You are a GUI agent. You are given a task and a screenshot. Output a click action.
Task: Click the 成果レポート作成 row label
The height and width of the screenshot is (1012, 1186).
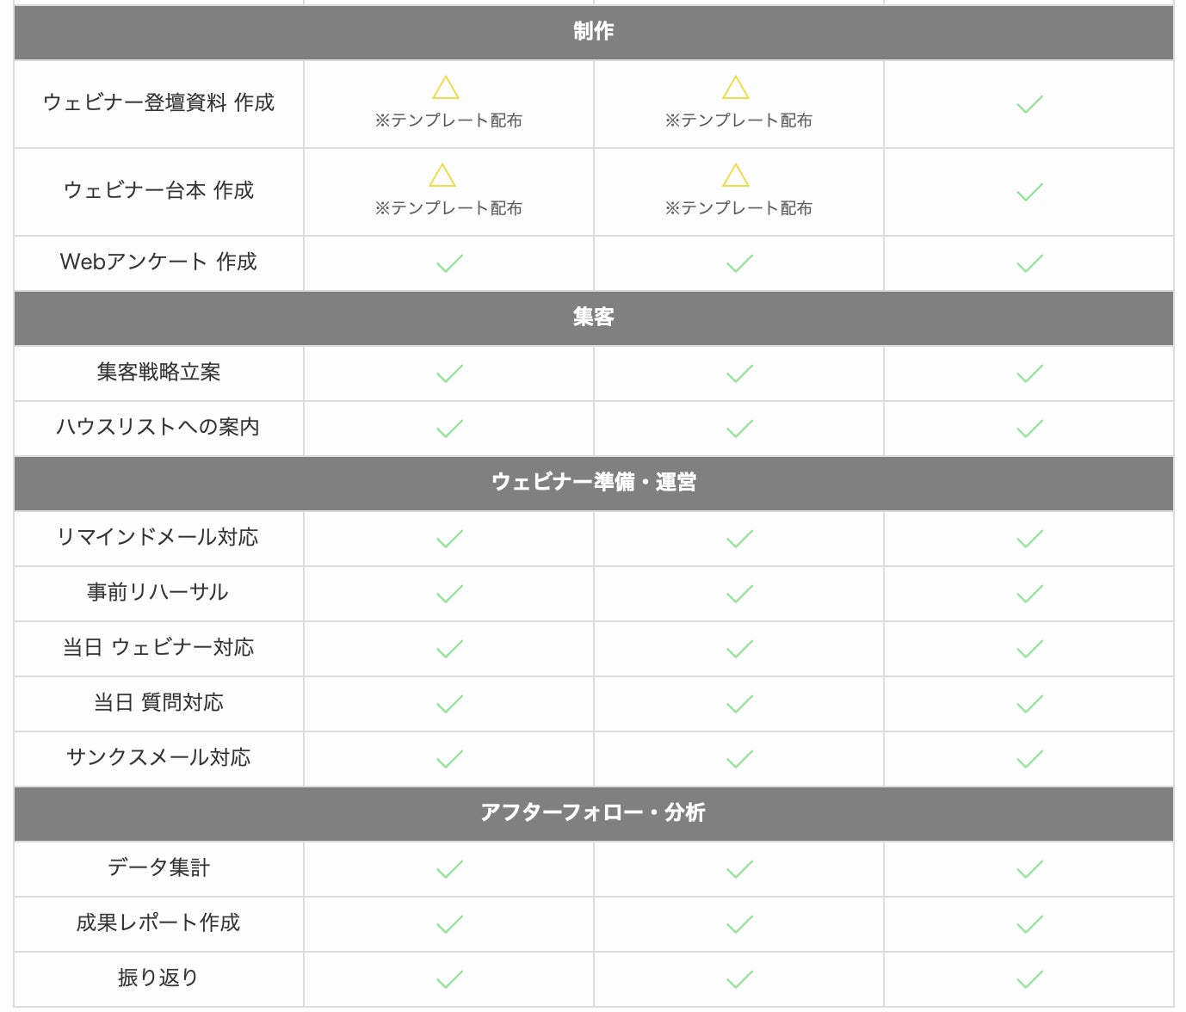pos(158,923)
